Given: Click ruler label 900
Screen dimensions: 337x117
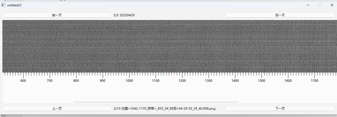Looking at the screenshot, I should click(103, 81).
